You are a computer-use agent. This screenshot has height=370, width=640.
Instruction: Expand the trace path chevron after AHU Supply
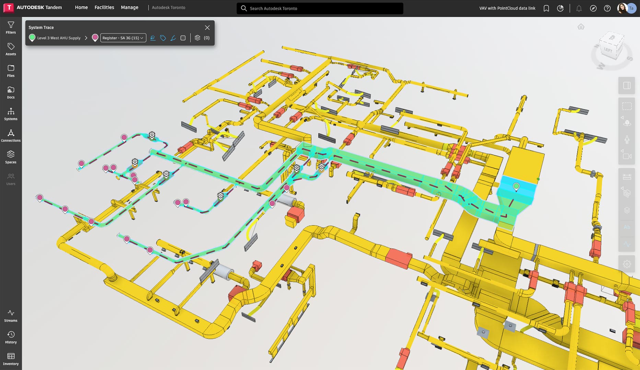point(86,38)
